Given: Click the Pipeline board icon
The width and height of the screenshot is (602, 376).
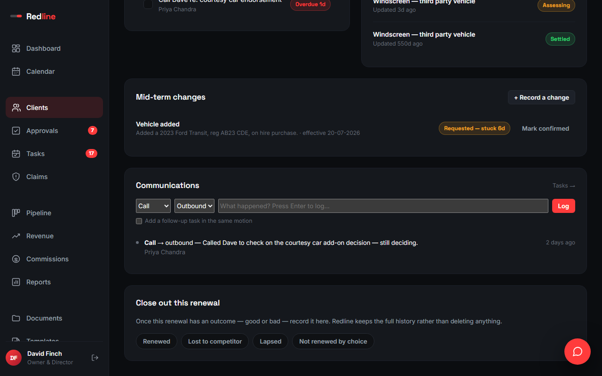Looking at the screenshot, I should (x=16, y=213).
